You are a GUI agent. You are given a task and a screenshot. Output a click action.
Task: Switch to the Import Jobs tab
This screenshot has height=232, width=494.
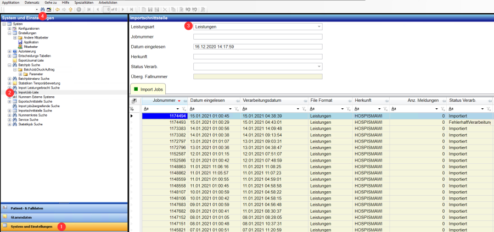(x=147, y=89)
